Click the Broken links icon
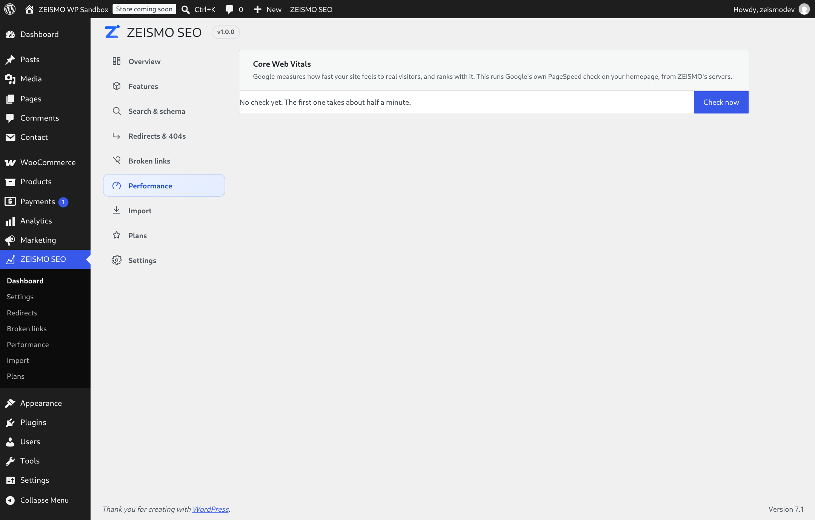 [117, 161]
